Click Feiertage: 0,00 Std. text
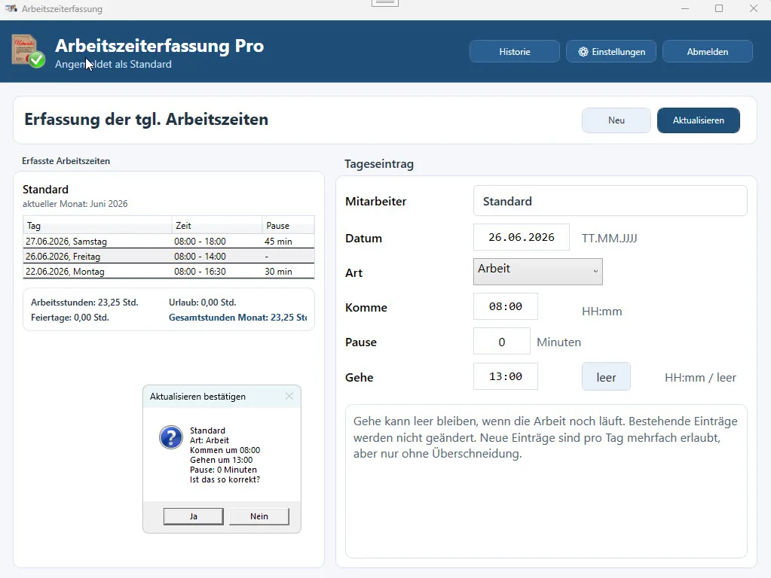 (70, 318)
